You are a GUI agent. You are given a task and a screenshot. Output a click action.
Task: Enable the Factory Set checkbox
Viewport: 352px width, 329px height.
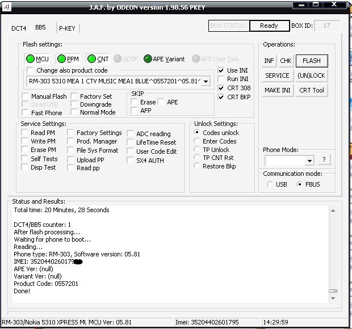74,96
